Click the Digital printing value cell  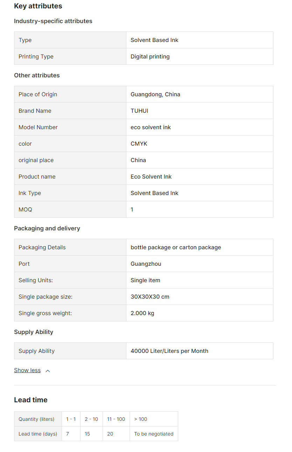(x=150, y=57)
